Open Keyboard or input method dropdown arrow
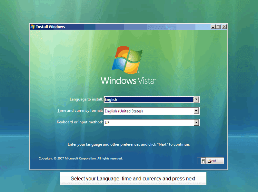The image size is (258, 192). [x=196, y=122]
